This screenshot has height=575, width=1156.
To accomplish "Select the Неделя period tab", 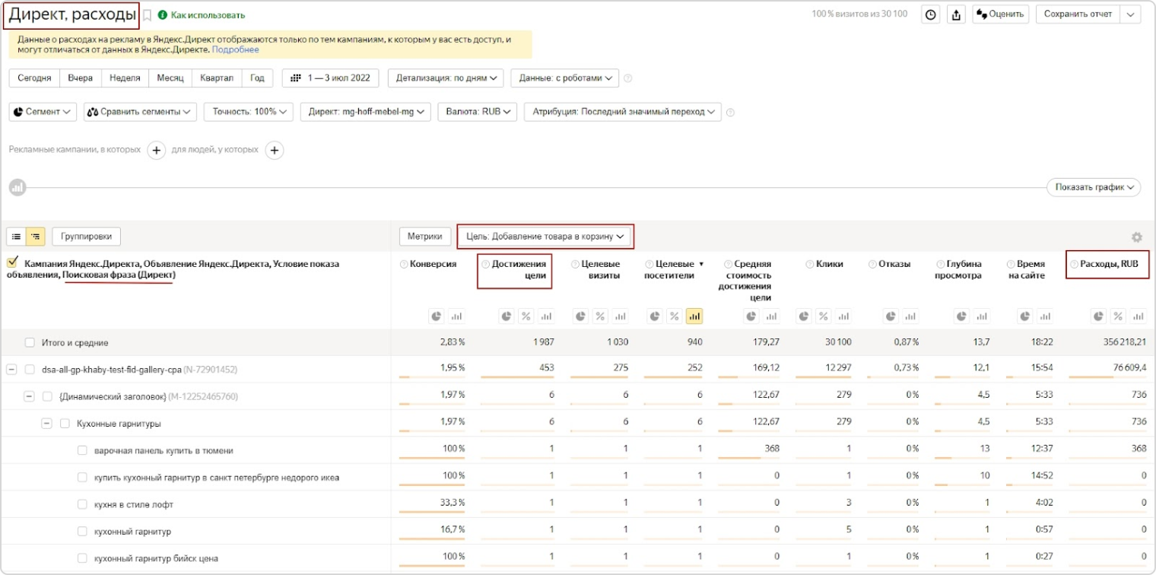I will (125, 78).
